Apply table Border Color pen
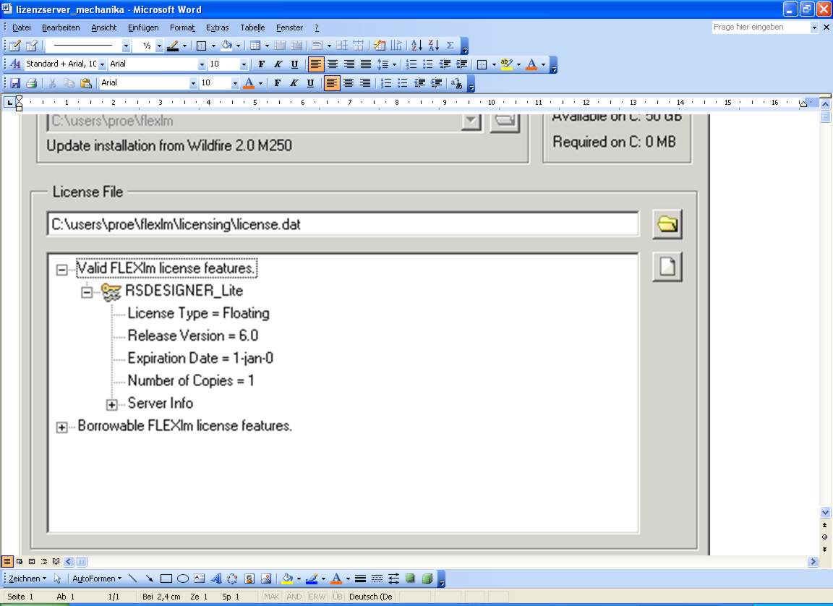833x606 pixels. [x=173, y=46]
